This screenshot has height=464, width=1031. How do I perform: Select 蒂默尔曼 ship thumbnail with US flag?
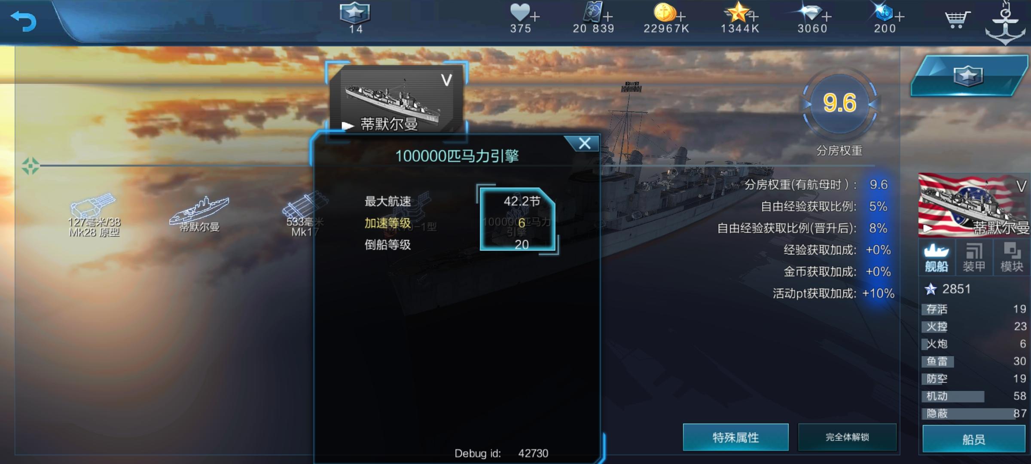click(974, 205)
